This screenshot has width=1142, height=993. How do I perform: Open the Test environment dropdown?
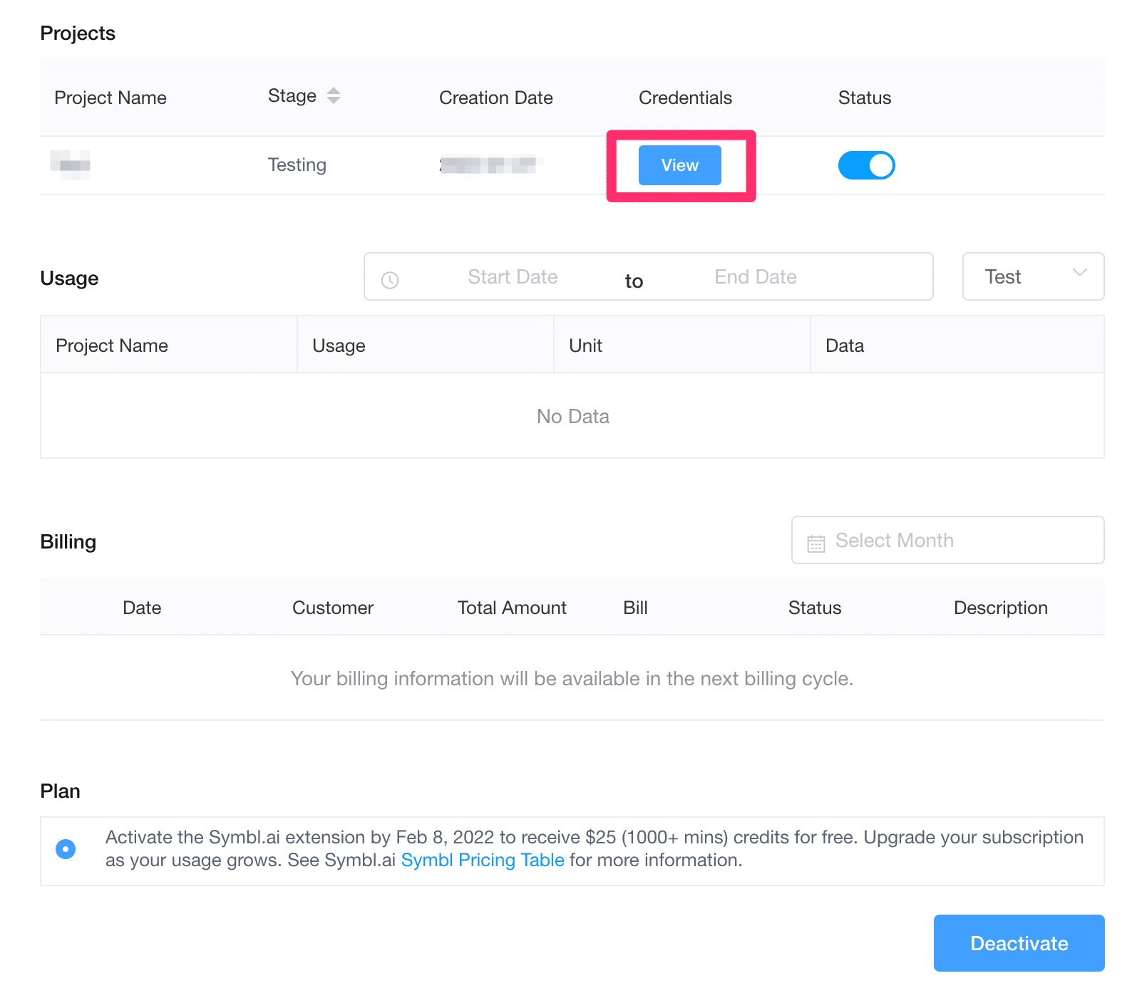click(1032, 276)
